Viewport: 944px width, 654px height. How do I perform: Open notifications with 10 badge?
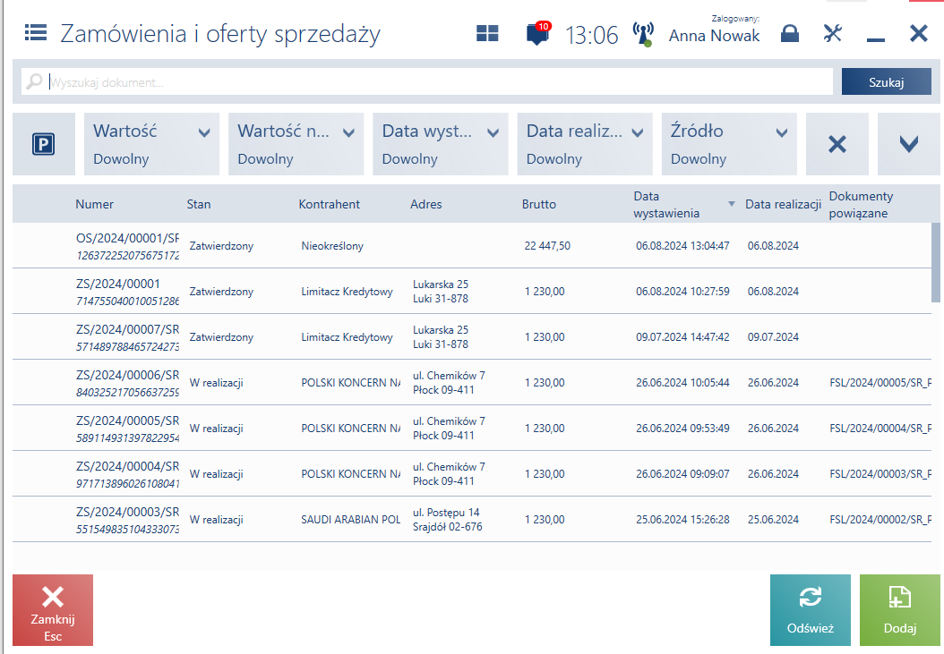coord(537,33)
